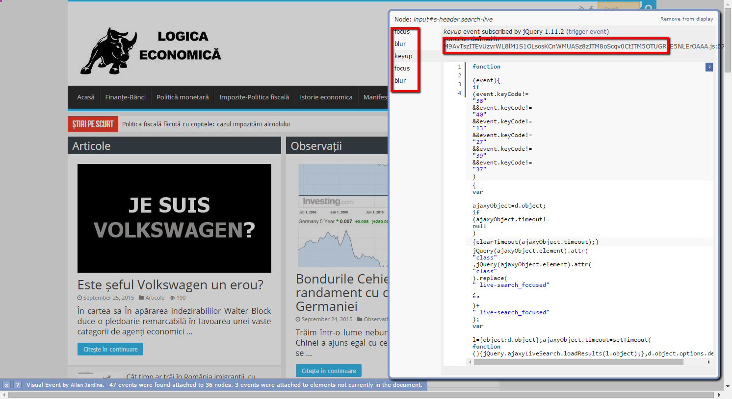Screen dimensions: 732x399
Task: Open the Istorie economica menu item
Action: 326,97
